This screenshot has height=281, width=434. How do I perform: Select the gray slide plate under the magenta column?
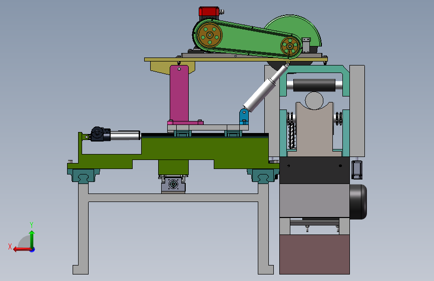[x=208, y=127]
